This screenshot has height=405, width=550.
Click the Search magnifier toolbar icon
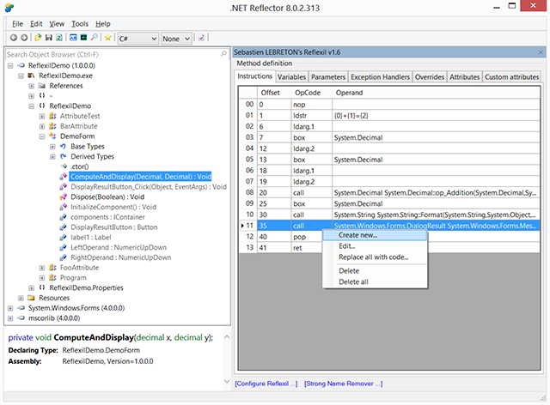(94, 37)
